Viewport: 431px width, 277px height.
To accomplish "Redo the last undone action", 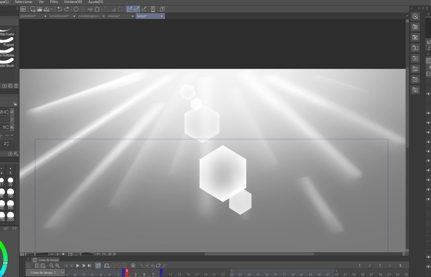I will point(66,9).
